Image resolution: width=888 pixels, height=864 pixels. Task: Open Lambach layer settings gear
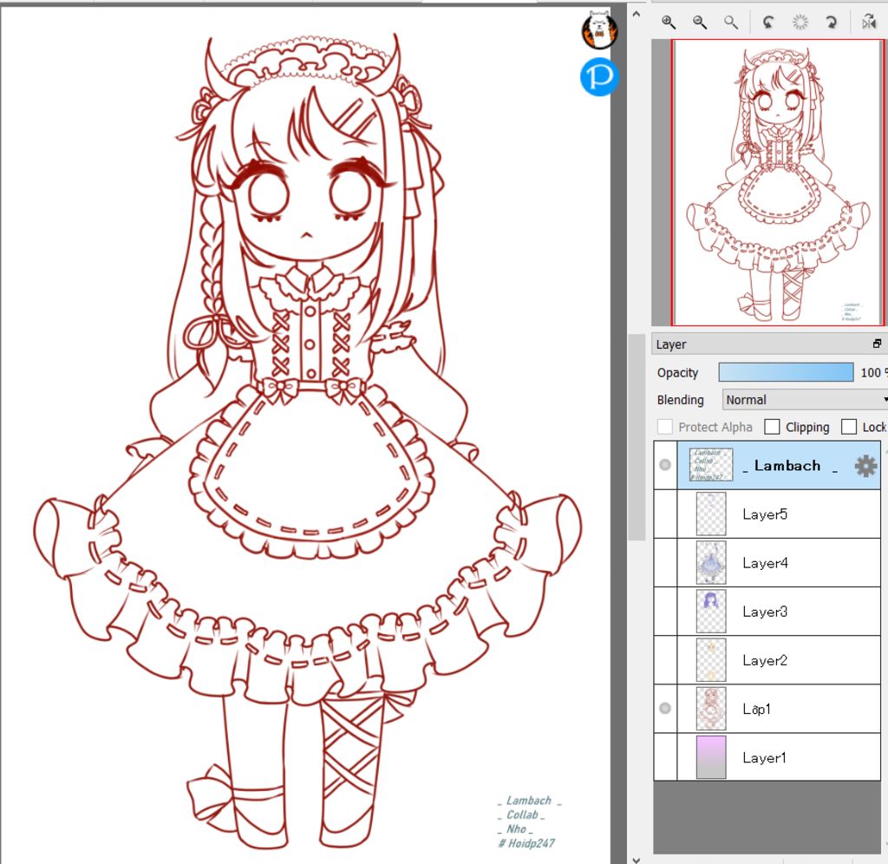[x=865, y=466]
